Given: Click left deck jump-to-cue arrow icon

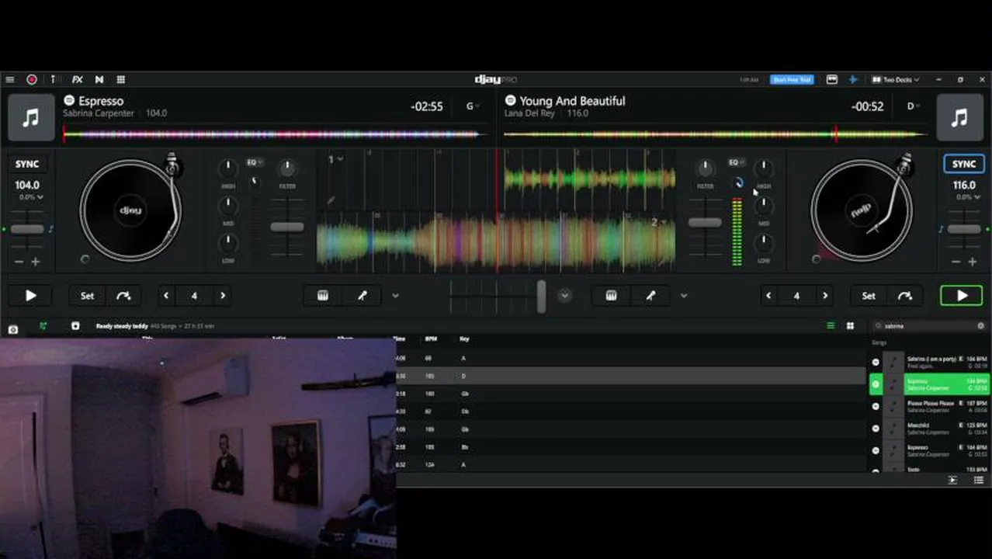Looking at the screenshot, I should tap(123, 296).
